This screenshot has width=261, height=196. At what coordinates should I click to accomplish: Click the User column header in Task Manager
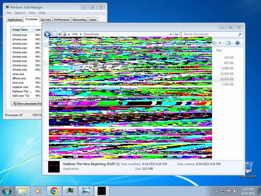38,30
